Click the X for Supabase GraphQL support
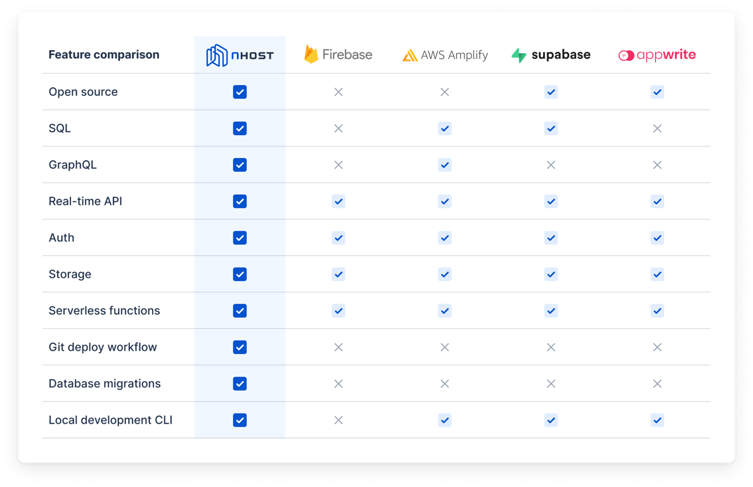Screen dimensions: 753x487 coord(551,165)
